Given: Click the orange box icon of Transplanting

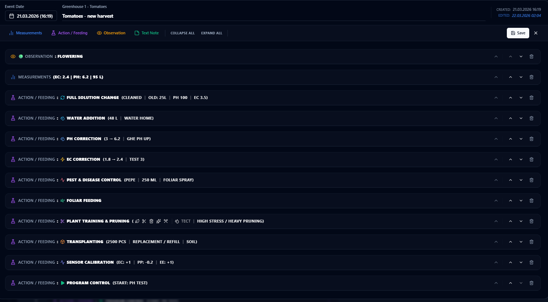Looking at the screenshot, I should click(62, 242).
